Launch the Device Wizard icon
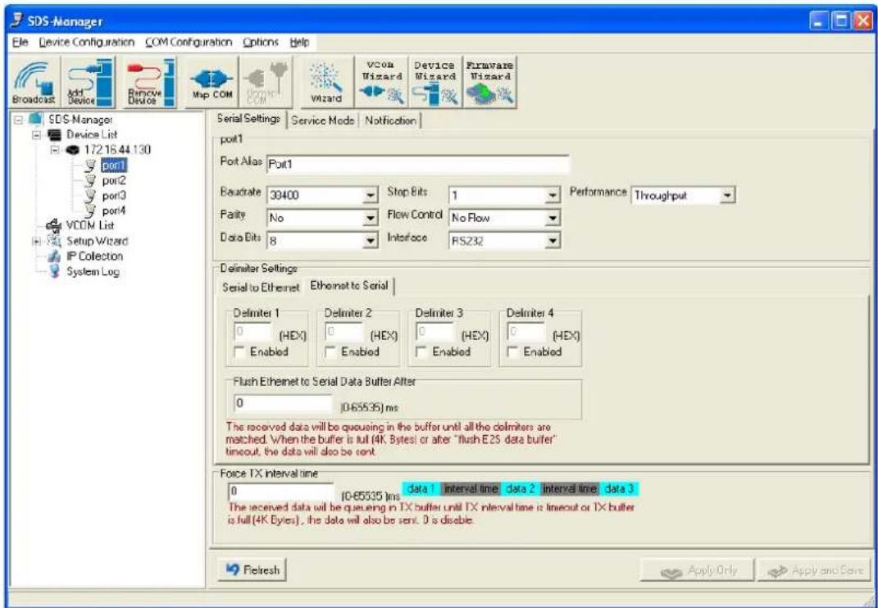 434,82
